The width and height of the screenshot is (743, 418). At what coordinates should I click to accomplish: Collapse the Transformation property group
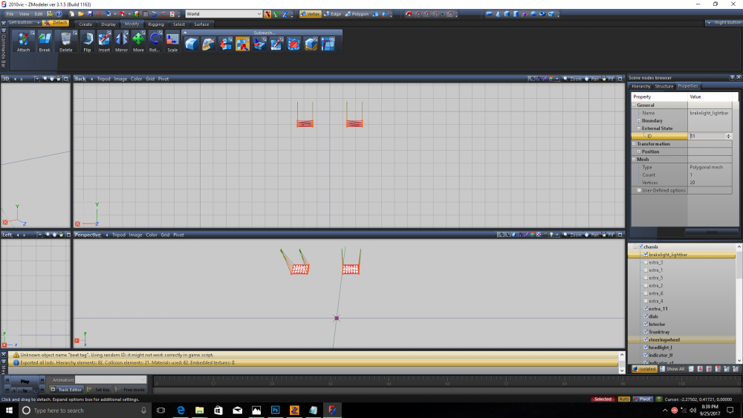point(634,144)
